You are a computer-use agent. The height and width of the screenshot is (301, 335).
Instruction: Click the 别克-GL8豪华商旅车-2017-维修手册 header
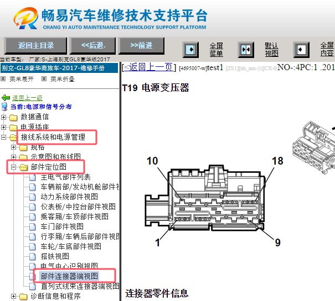[59, 68]
